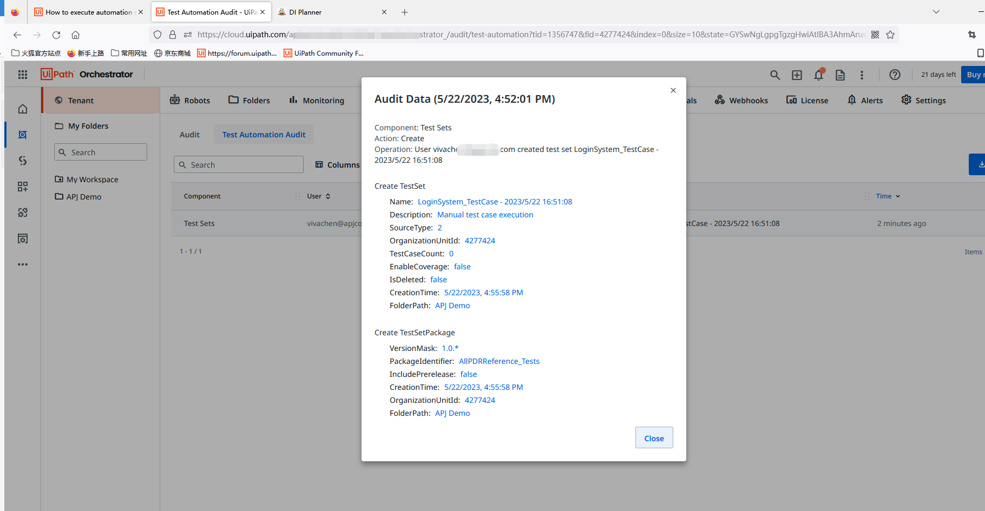Screen dimensions: 985x511
Task: Open the Webhooks tab
Action: click(x=741, y=101)
